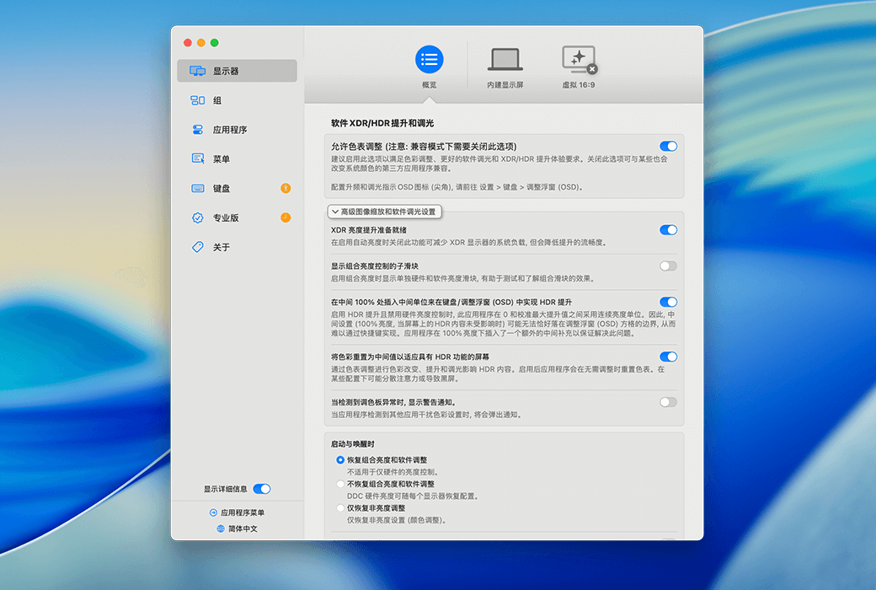Screen dimensions: 876x590
Task: Open 简体中文 language selector
Action: pos(237,528)
